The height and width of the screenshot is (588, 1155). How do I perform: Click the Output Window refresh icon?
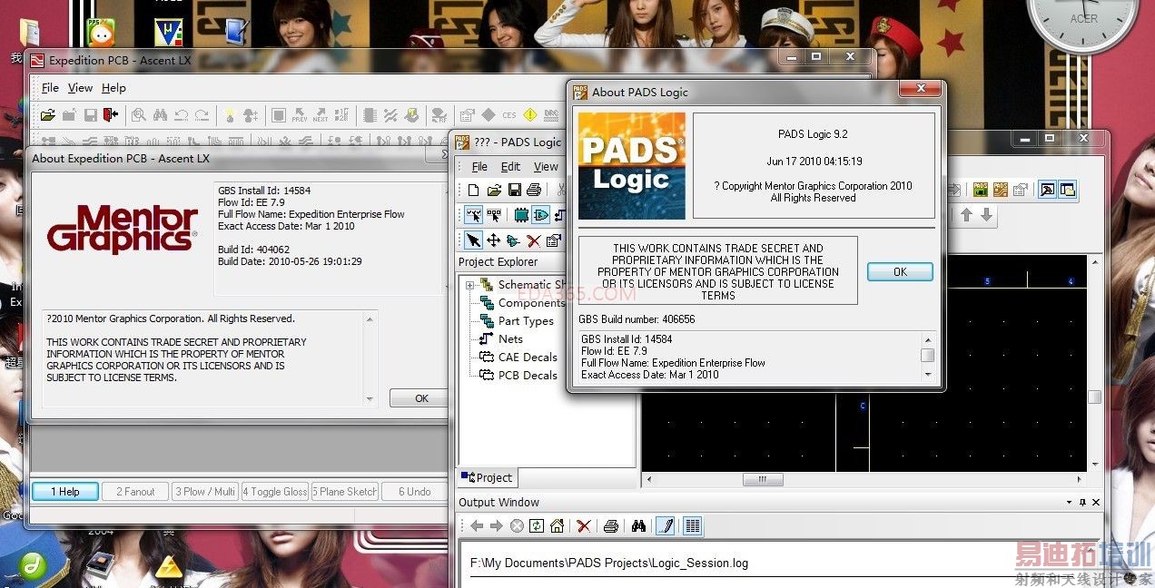pos(537,525)
